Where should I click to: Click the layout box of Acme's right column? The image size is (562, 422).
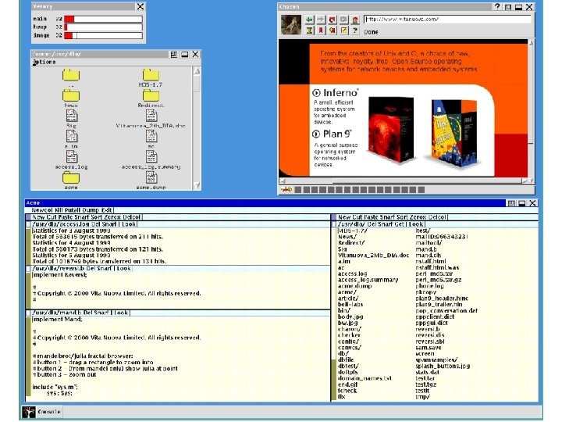(334, 217)
